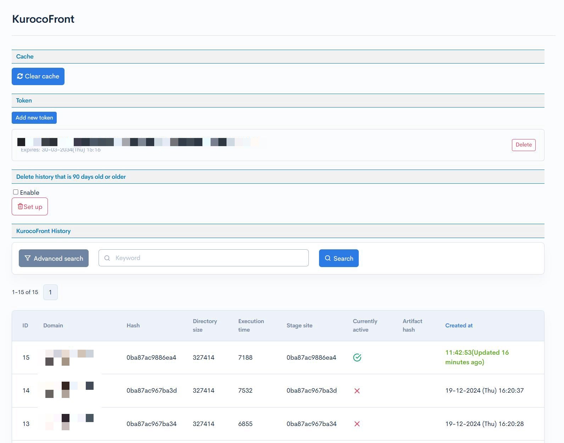
Task: Click the Execution time column header
Action: 251,325
